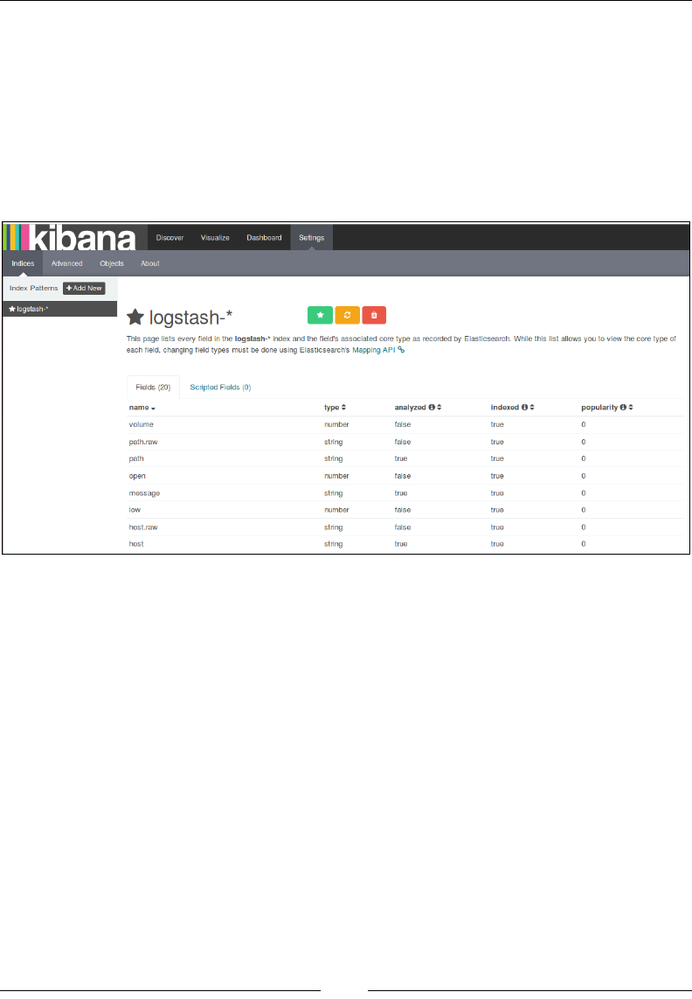Click the open field name
The height and width of the screenshot is (999, 692).
coord(137,476)
